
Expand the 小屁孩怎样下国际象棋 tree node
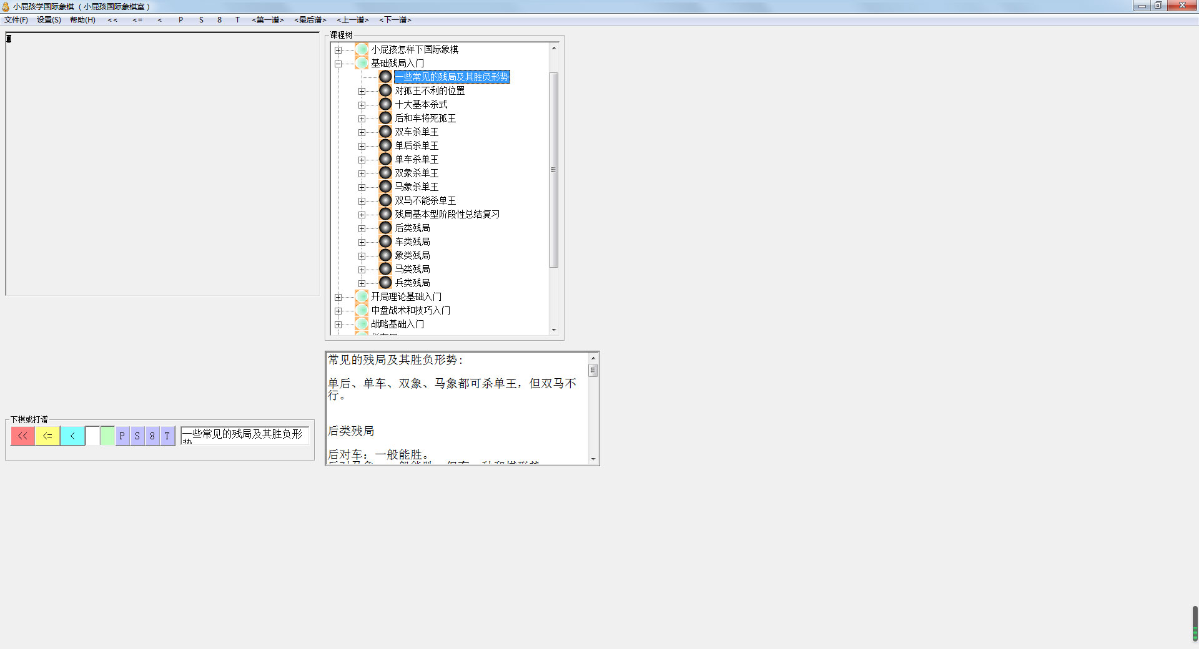[x=338, y=50]
